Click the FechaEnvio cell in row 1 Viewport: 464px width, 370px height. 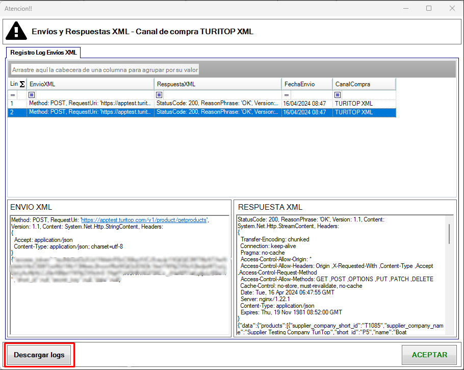point(307,104)
